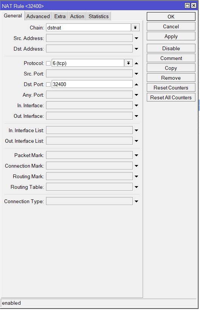Expand the Dst. Address field arrow
200x310 pixels.
pyautogui.click(x=136, y=49)
